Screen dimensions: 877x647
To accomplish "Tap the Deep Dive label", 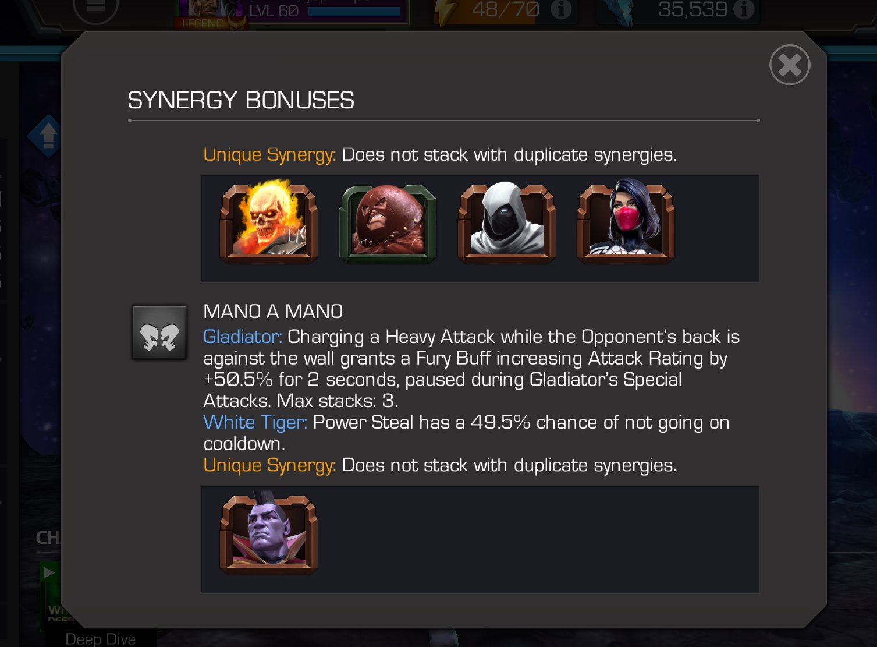I will 101,639.
